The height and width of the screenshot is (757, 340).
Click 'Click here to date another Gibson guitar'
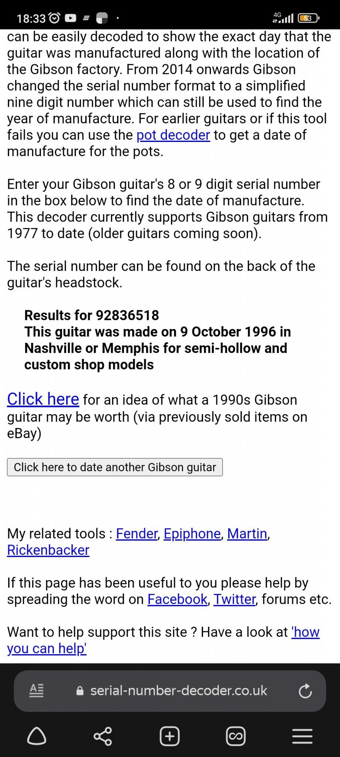click(115, 467)
